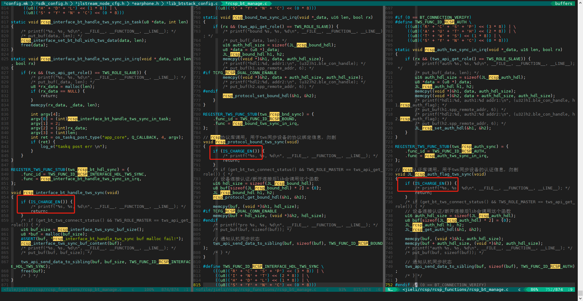Click the scroll-down arrow of the right scrollbar

[x=580, y=298]
